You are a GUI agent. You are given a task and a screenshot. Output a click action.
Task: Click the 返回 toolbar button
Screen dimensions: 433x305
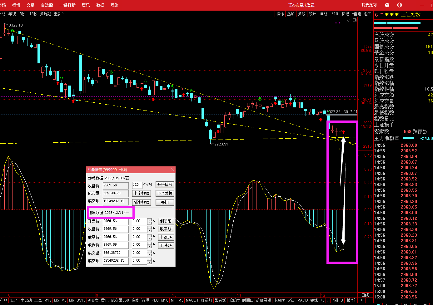coord(368,14)
